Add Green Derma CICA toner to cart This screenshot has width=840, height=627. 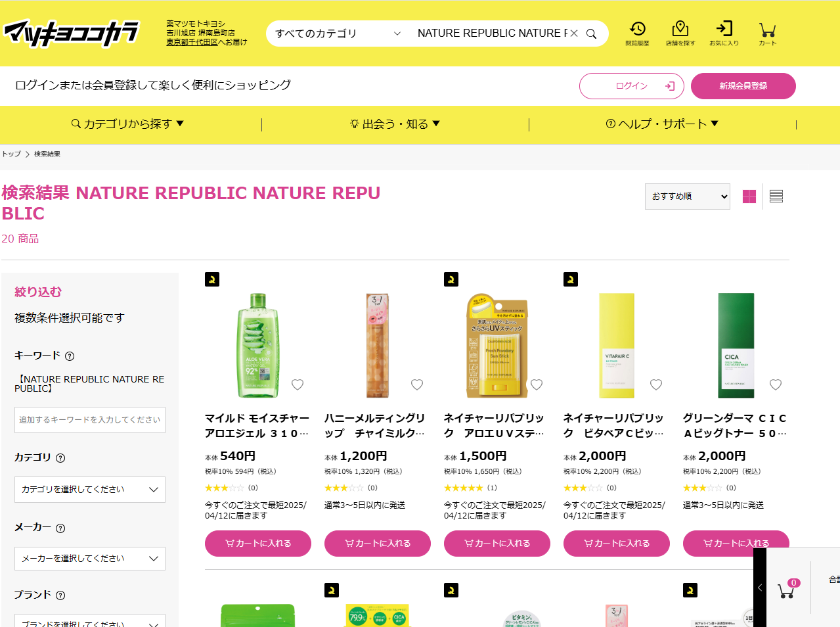[736, 544]
